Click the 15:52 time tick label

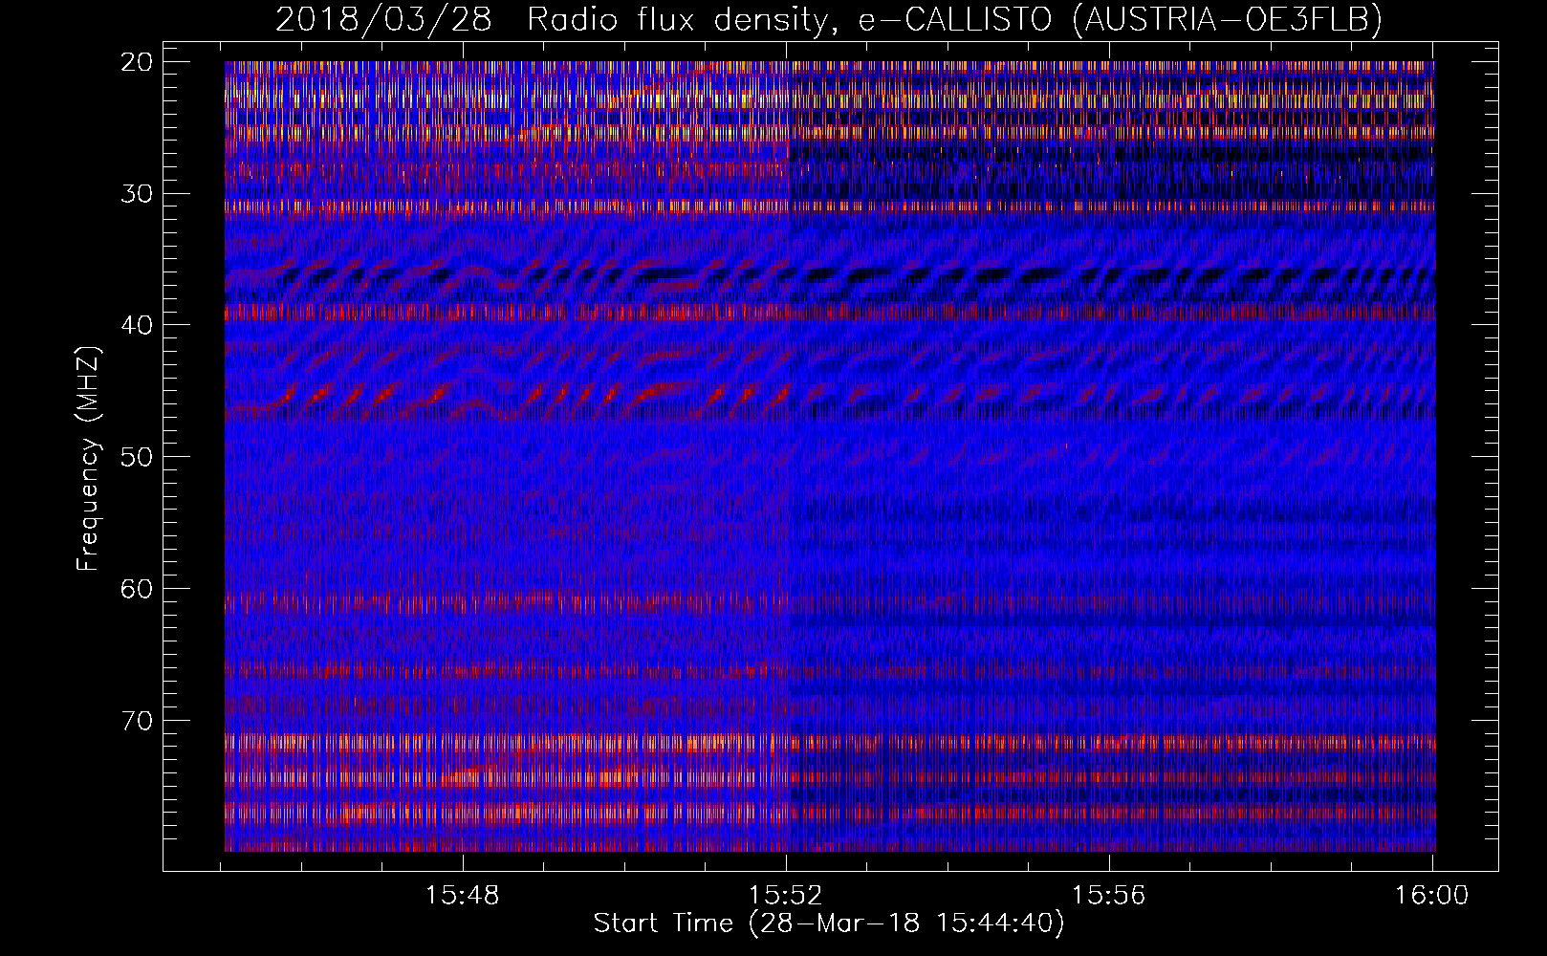pyautogui.click(x=786, y=896)
